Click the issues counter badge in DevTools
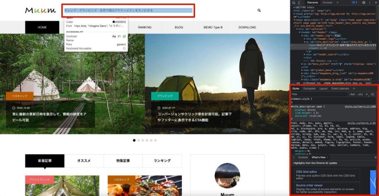 [x=355, y=2]
